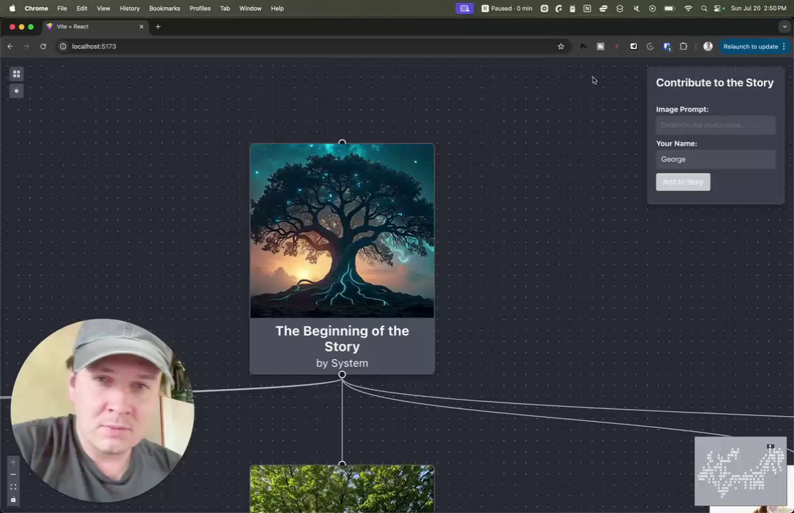This screenshot has width=794, height=513.
Task: Close the Vite + React tab
Action: pyautogui.click(x=141, y=26)
